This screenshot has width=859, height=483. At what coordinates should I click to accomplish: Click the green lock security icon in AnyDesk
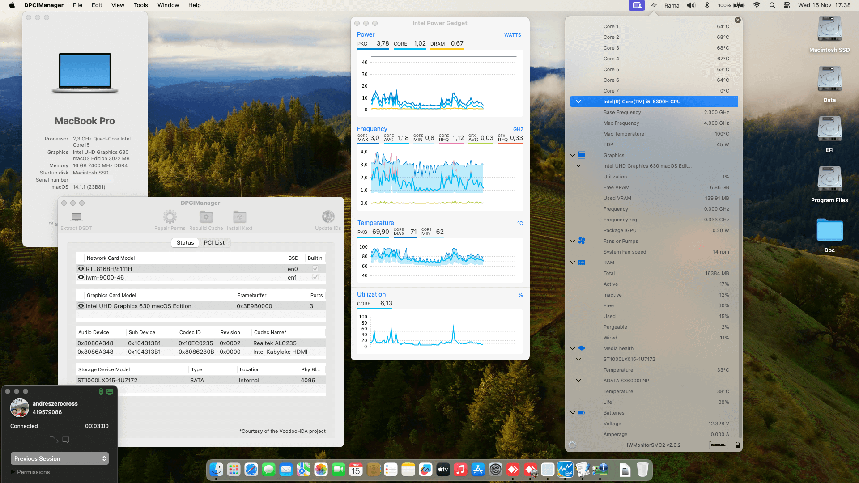101,391
